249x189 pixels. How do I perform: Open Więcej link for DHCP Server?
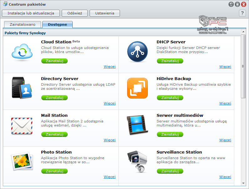tap(225, 67)
